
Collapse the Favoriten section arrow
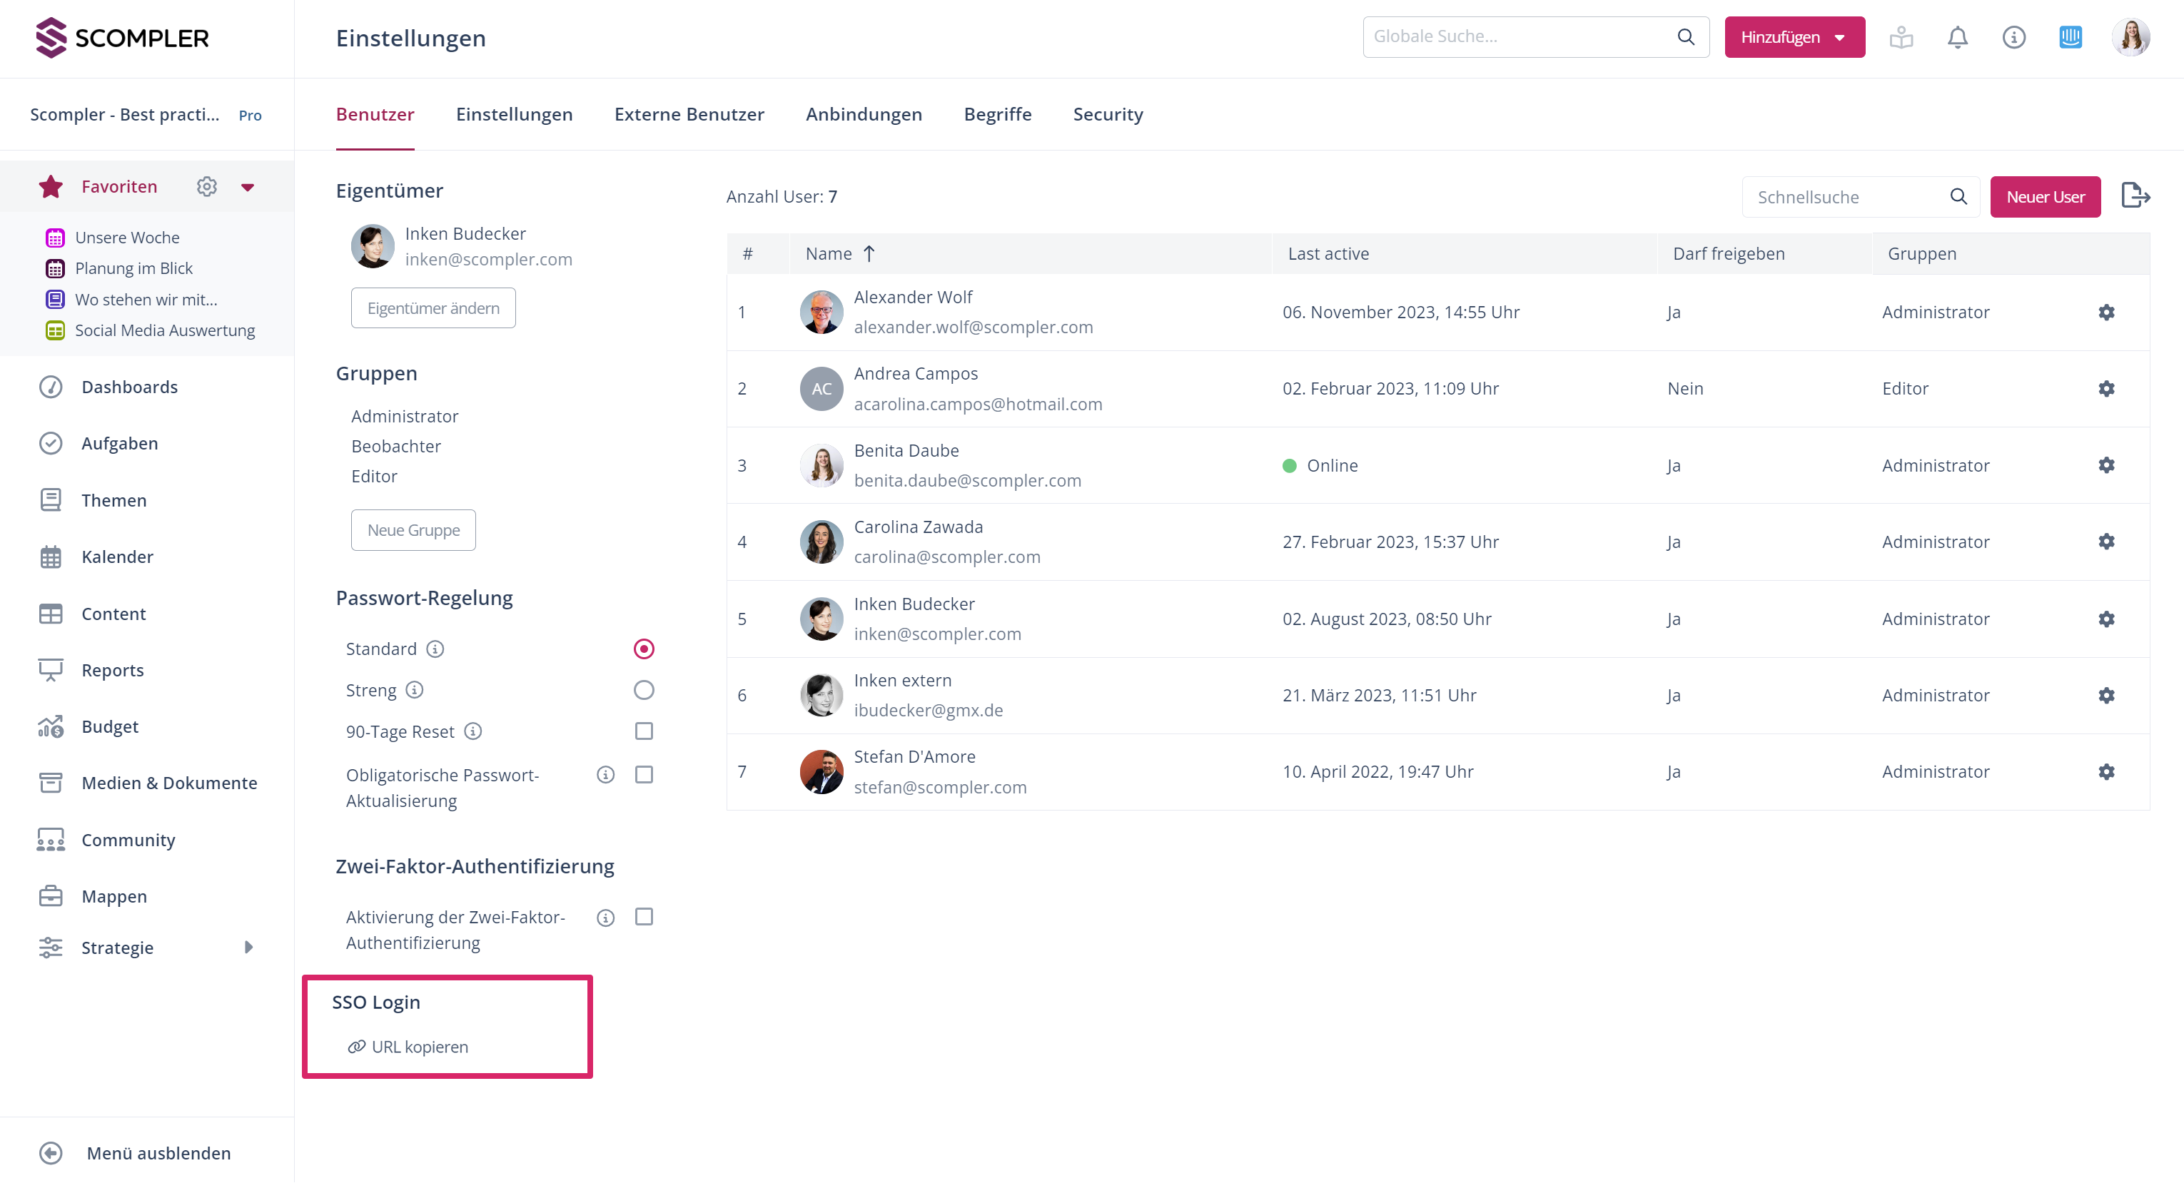click(x=248, y=186)
